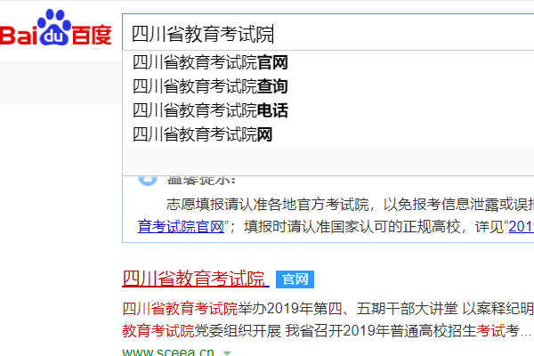Open the 育考试院官网 link in tip box

(181, 227)
